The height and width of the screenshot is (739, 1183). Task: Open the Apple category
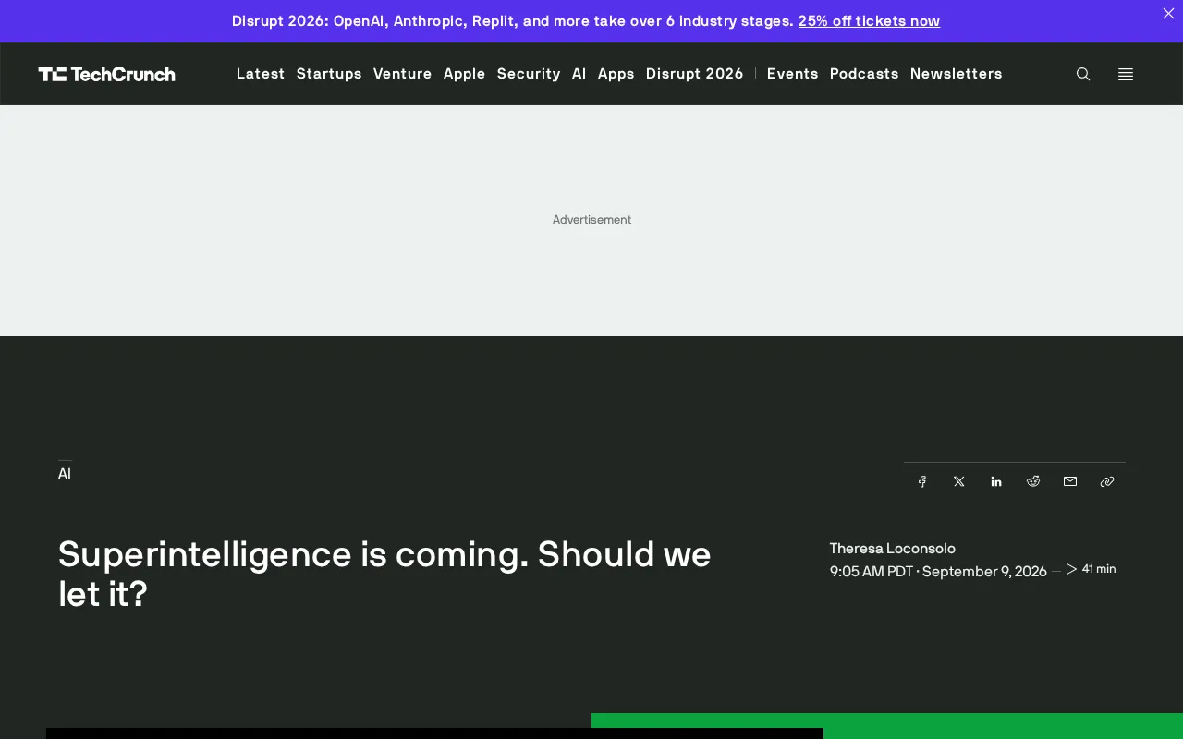coord(465,74)
